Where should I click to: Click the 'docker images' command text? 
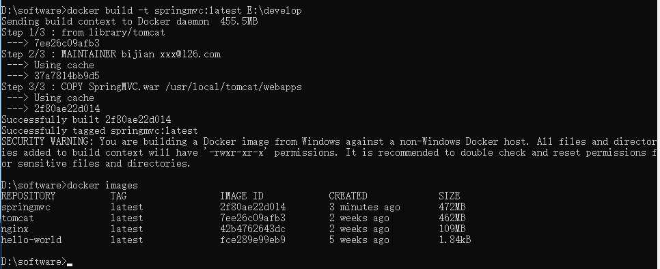point(102,185)
